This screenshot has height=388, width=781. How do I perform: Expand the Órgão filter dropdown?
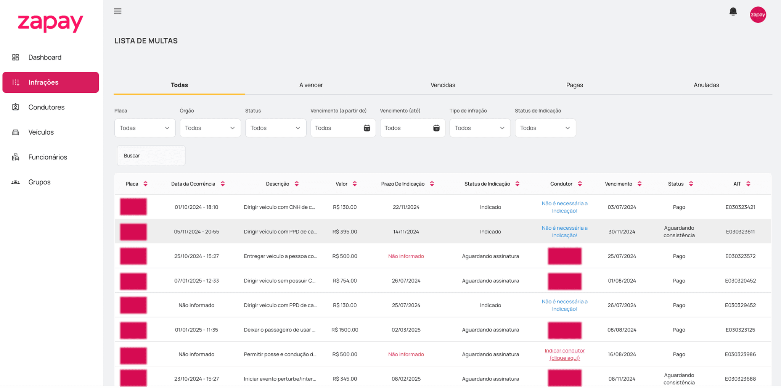pyautogui.click(x=211, y=128)
